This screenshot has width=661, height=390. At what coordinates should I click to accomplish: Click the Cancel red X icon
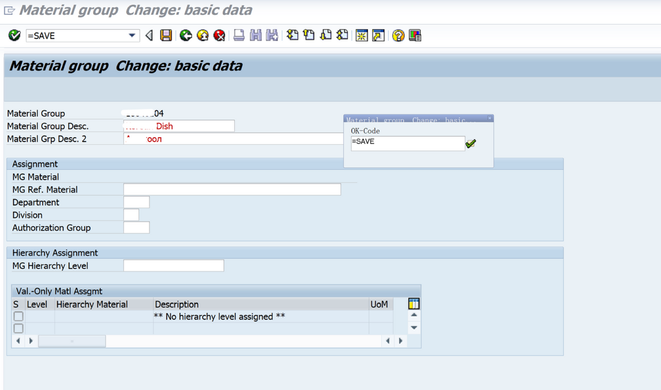click(x=219, y=35)
